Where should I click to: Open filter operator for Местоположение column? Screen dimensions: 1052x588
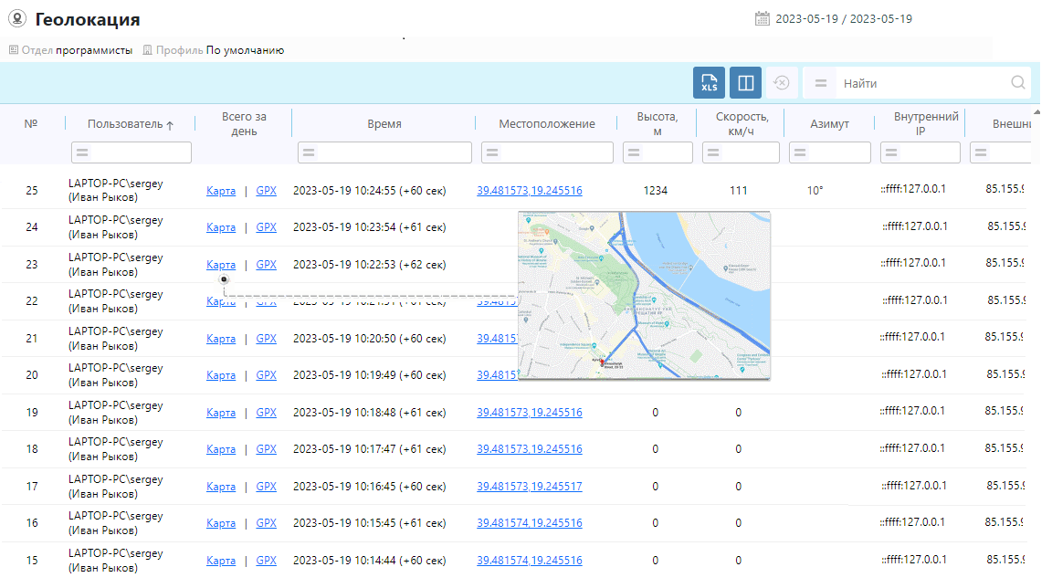click(x=491, y=152)
